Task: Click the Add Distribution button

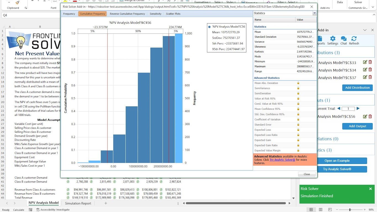Action: tap(357, 88)
